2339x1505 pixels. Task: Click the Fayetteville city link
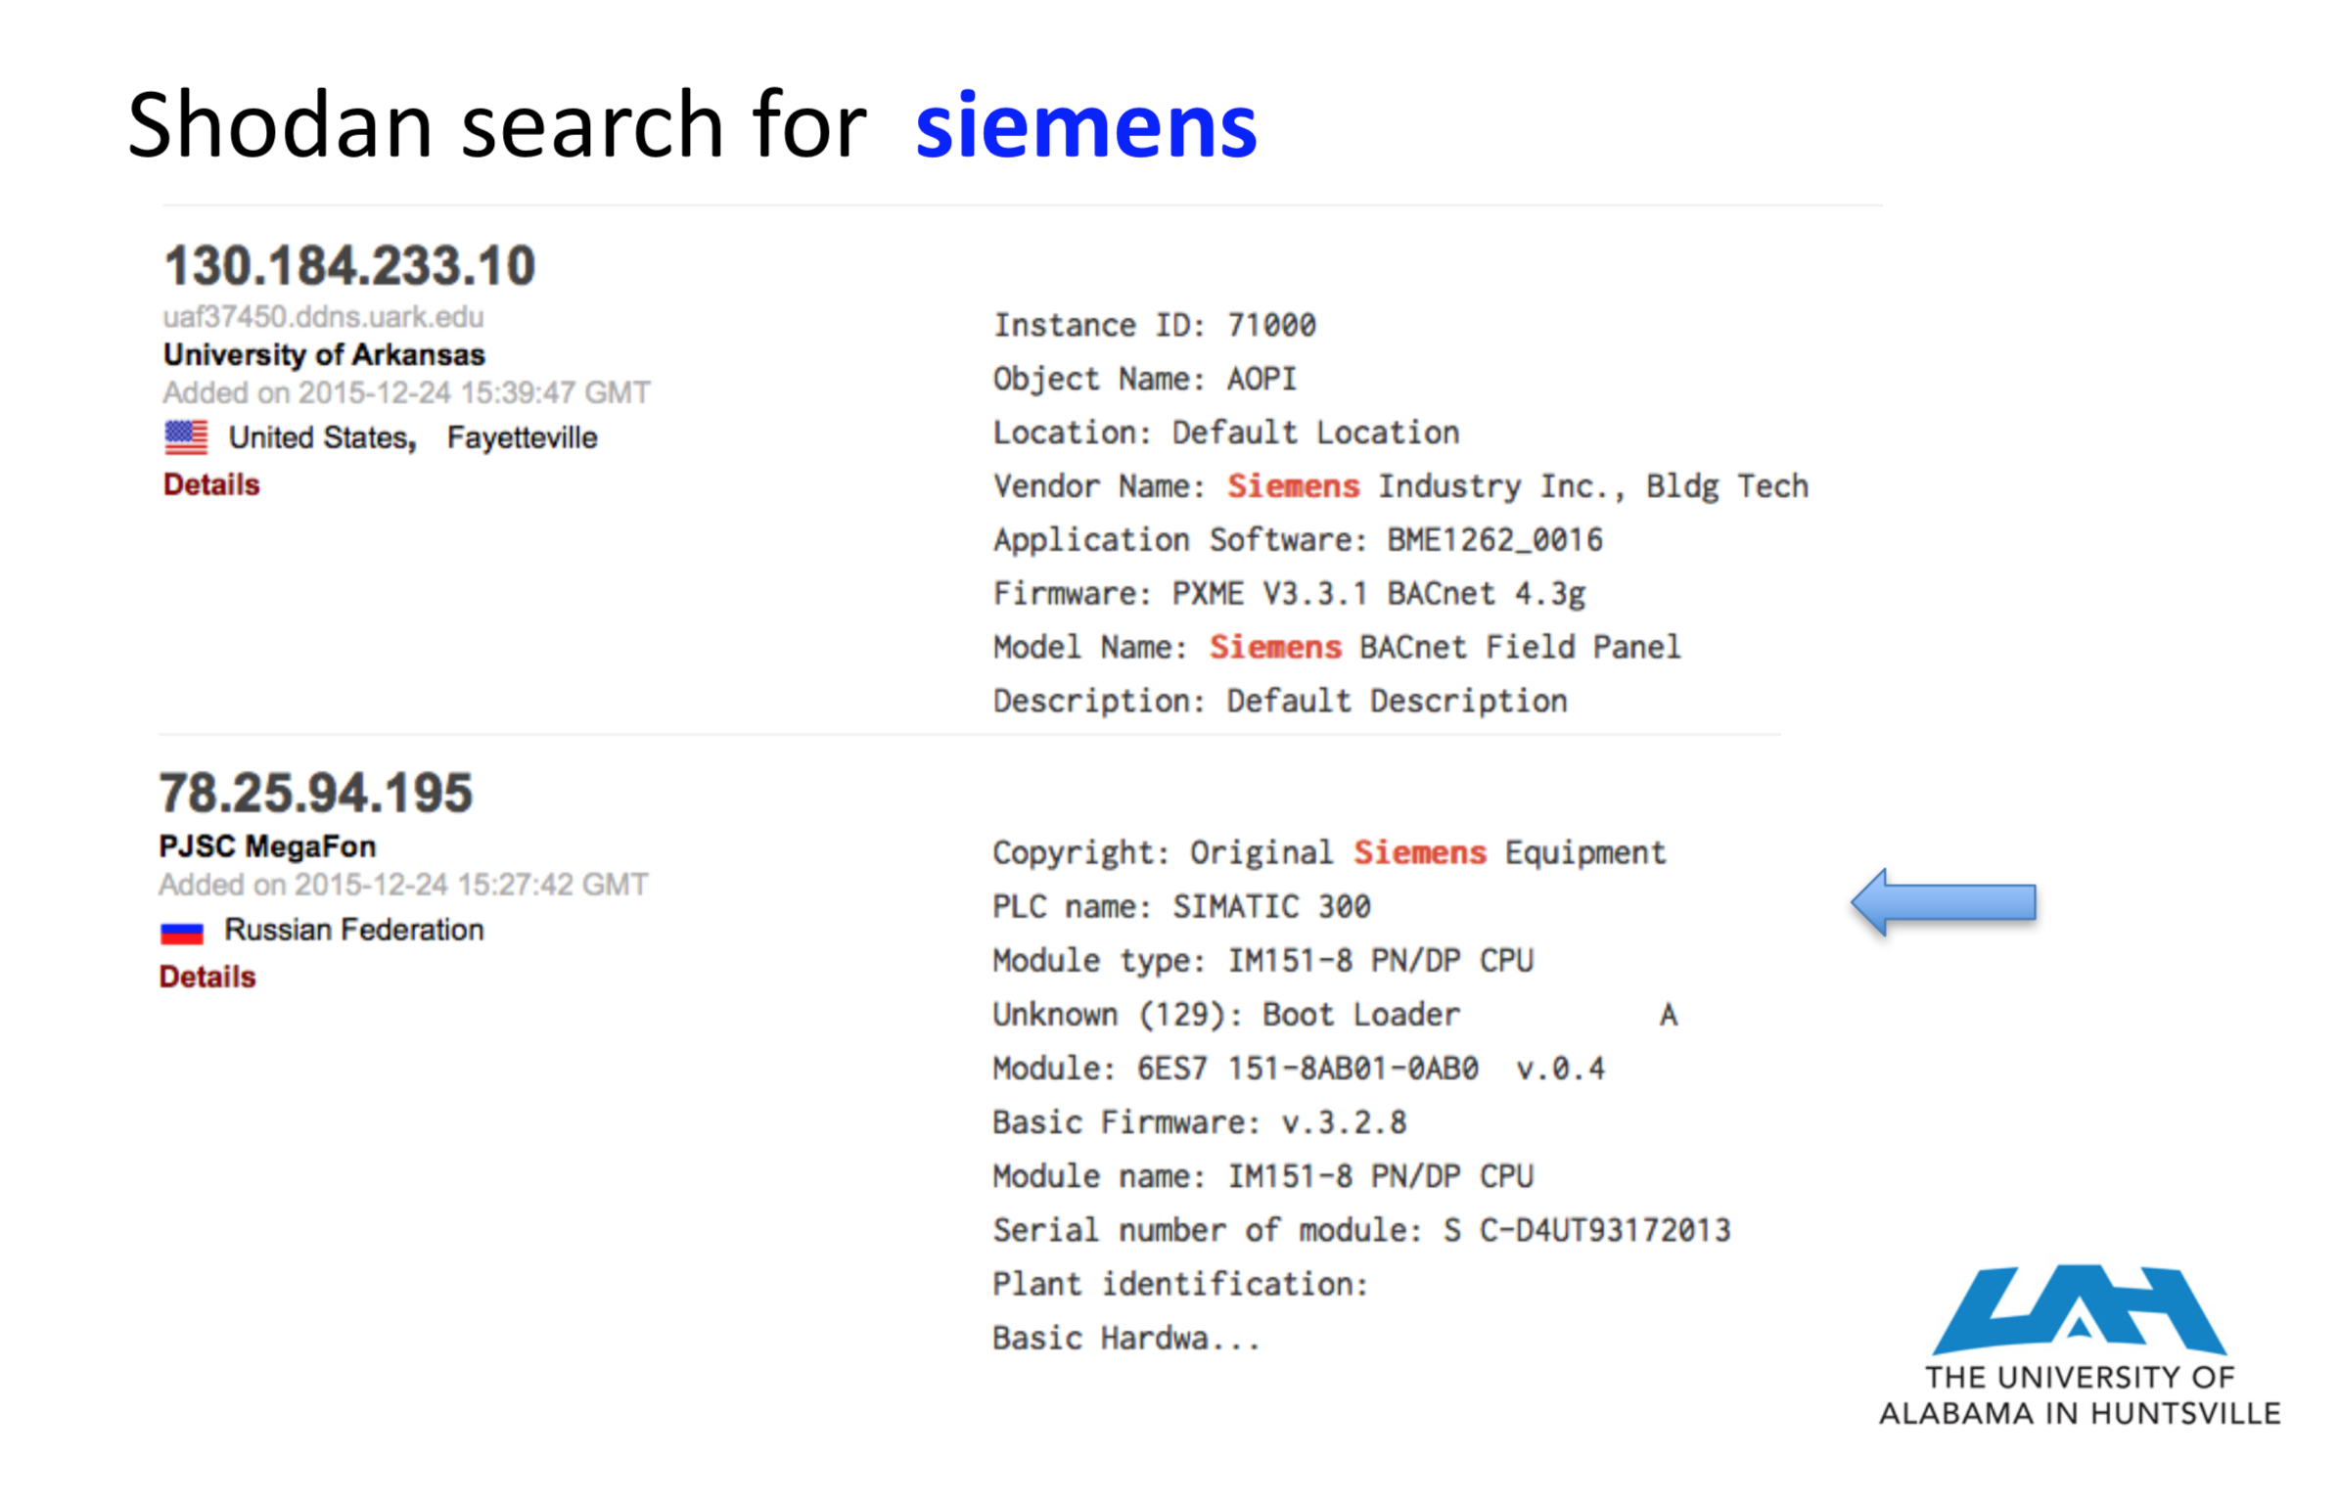pos(522,437)
